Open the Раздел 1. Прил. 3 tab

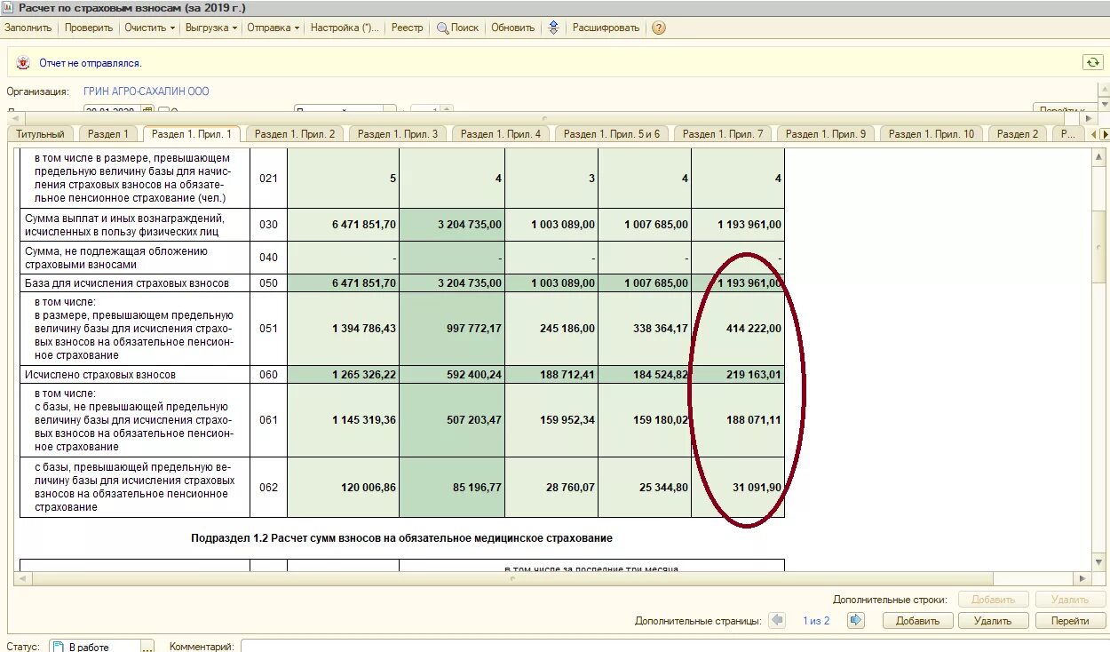(x=398, y=134)
